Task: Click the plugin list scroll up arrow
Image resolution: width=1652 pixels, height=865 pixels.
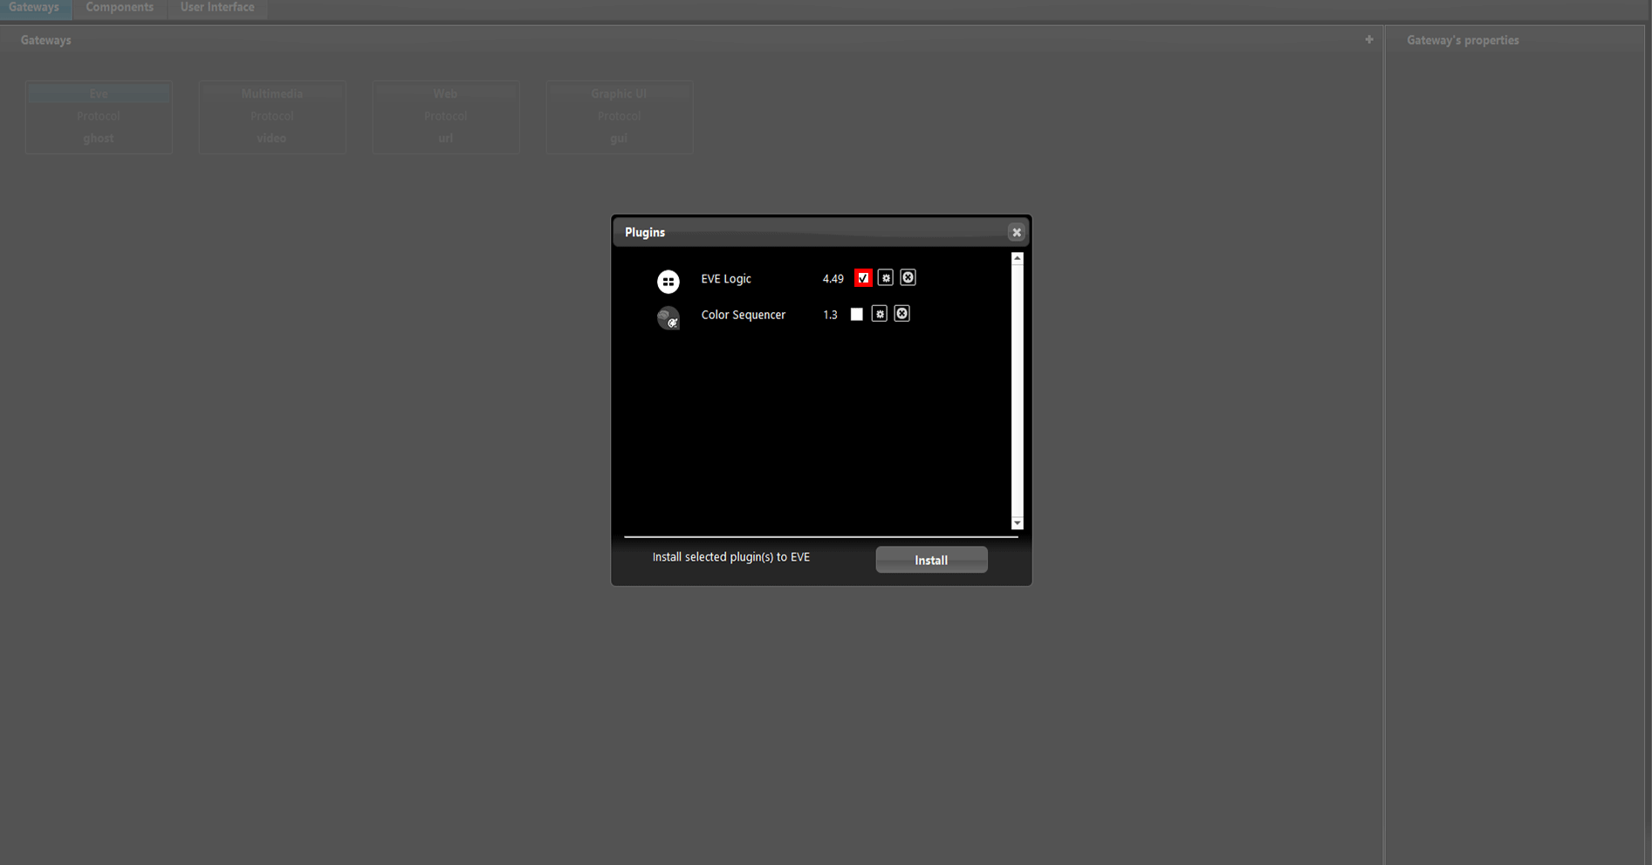Action: tap(1017, 258)
